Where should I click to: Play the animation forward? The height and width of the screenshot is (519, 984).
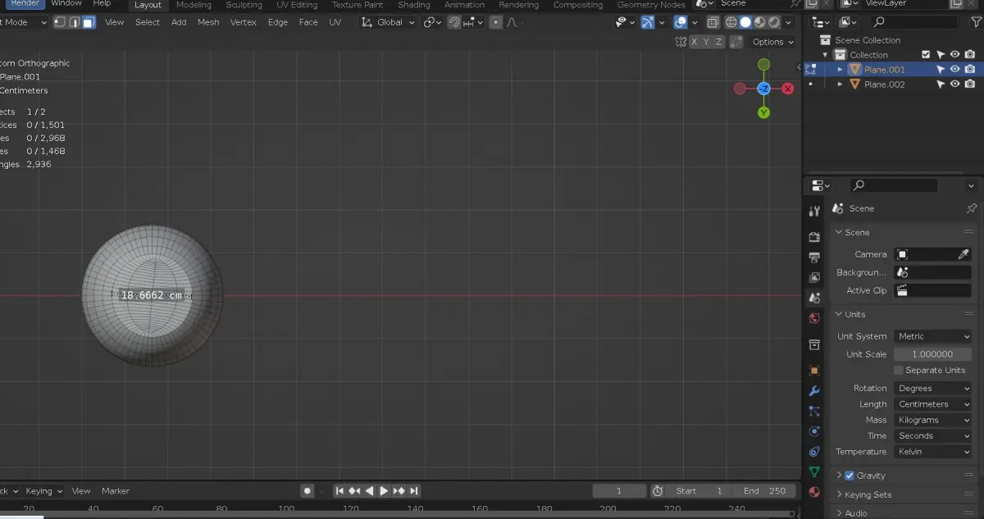pyautogui.click(x=384, y=490)
